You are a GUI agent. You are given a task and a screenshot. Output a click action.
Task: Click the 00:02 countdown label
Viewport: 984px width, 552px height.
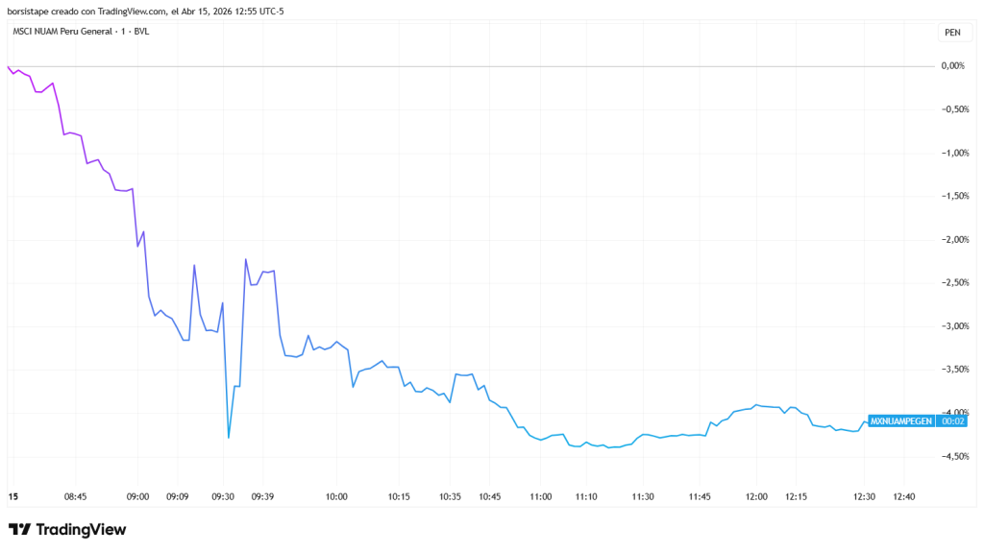click(953, 420)
